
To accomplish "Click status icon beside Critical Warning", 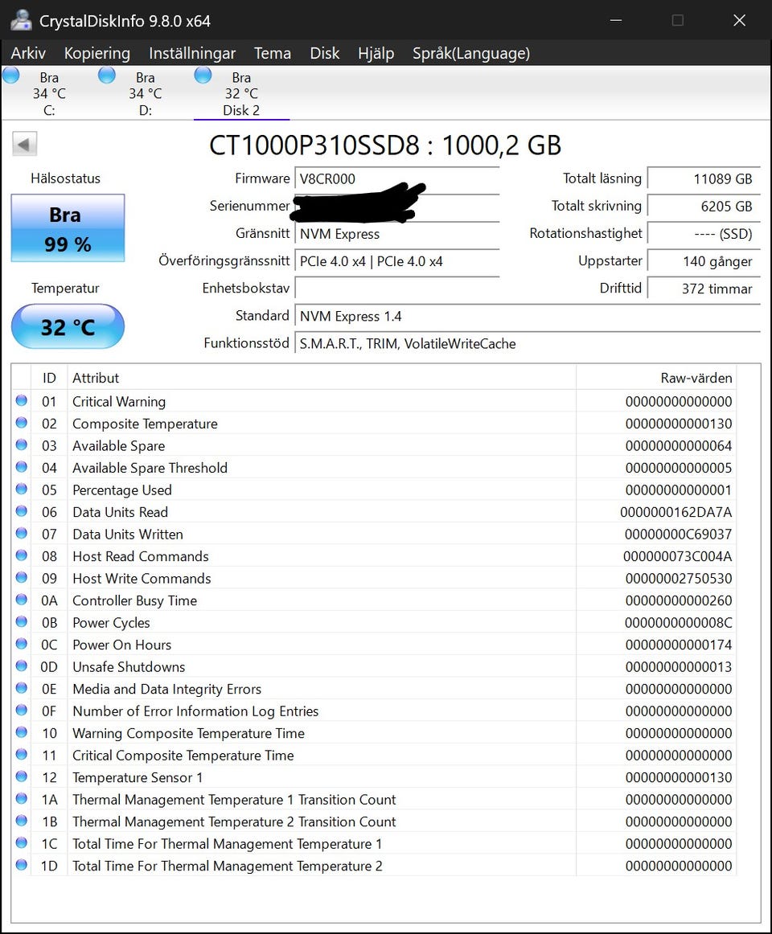I will 22,401.
